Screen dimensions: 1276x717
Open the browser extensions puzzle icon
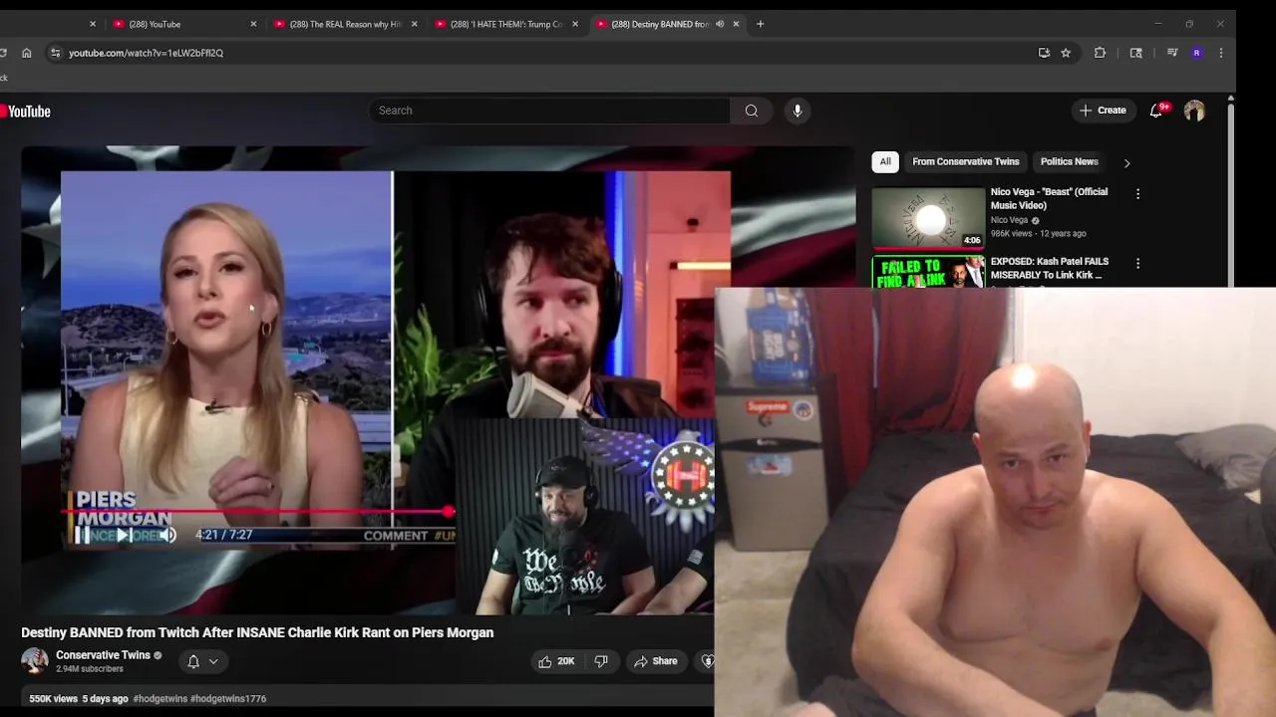click(x=1101, y=53)
